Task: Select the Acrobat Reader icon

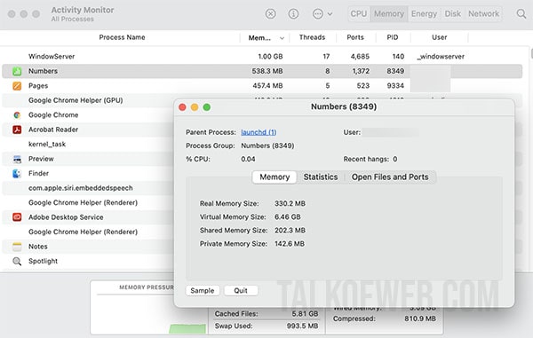Action: point(17,130)
